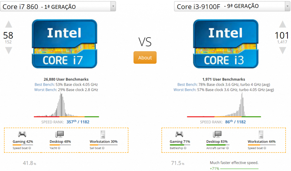291x171 pixels.
Task: Expand the Core i3-9100F CPU dropdown
Action: click(x=288, y=6)
